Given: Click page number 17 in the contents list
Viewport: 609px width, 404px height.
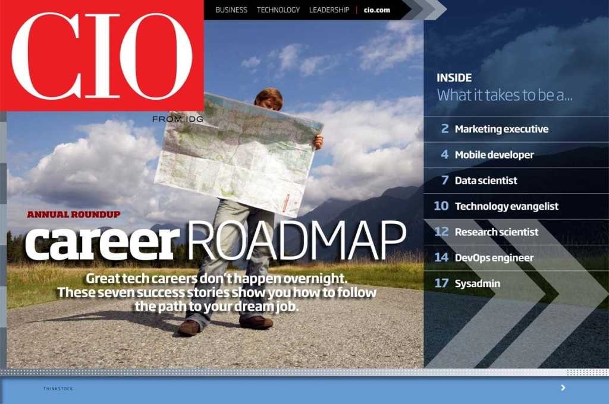Looking at the screenshot, I should point(442,283).
